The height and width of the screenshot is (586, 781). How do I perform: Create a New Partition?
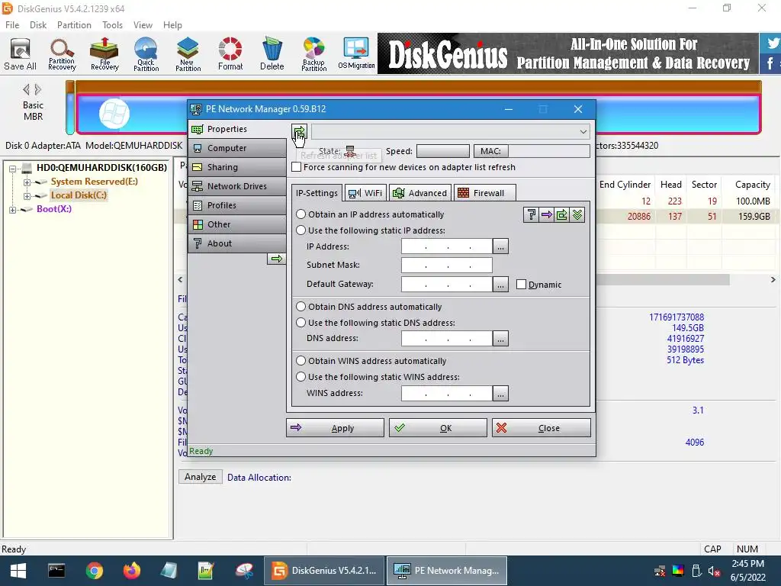(188, 54)
